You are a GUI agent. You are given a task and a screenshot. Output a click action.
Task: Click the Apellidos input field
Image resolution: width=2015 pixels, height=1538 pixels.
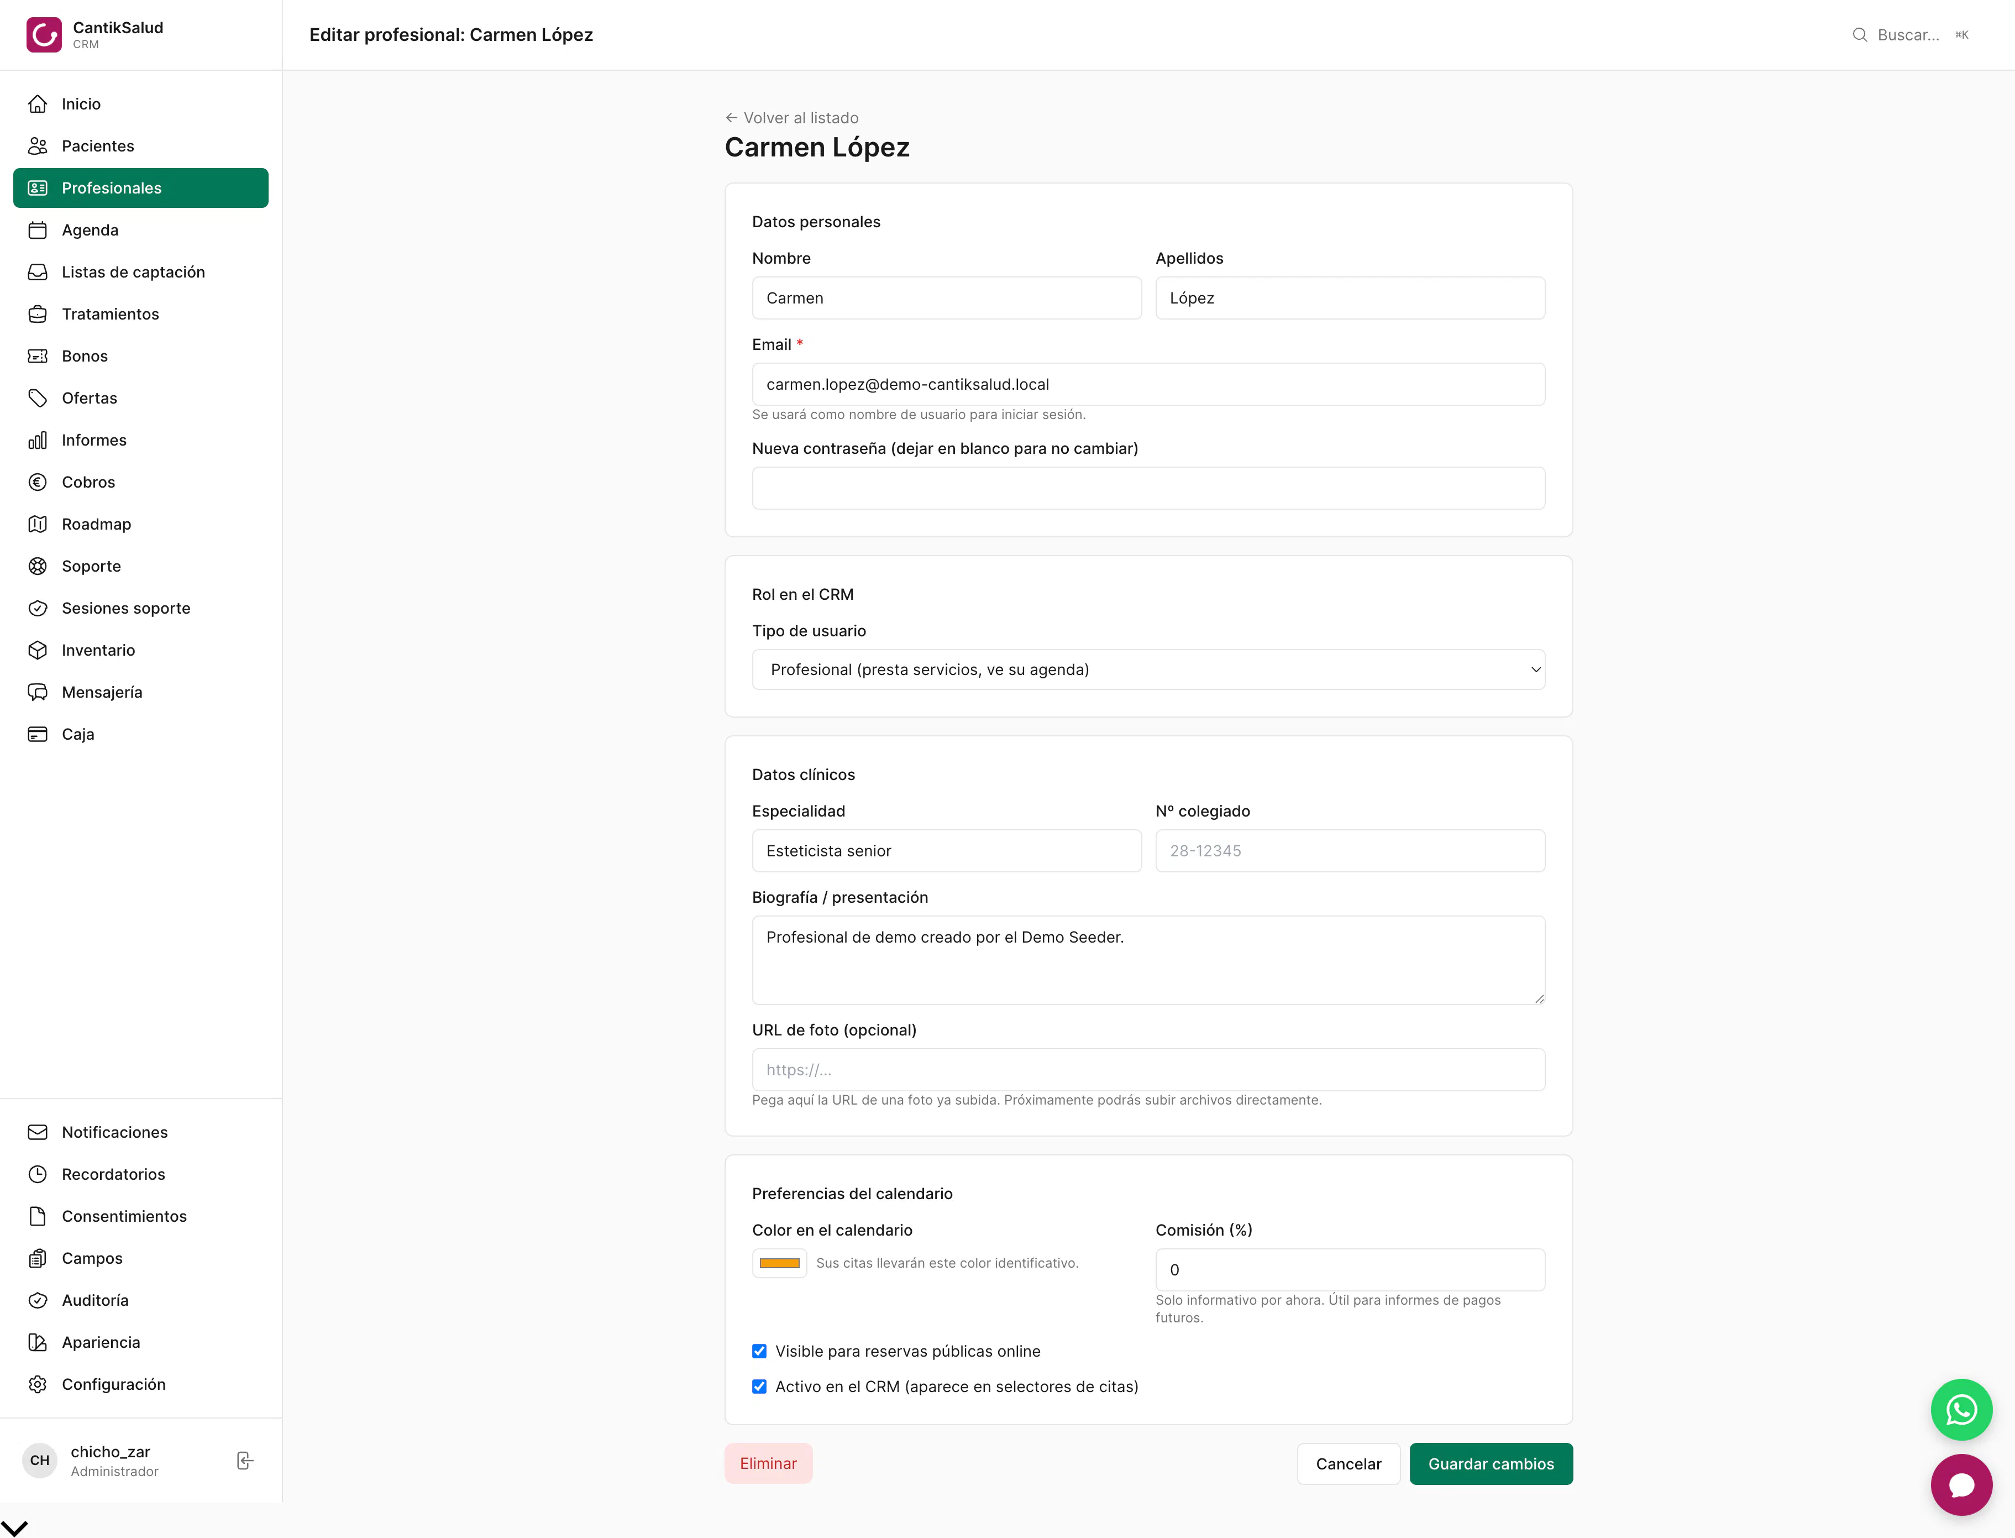tap(1350, 297)
